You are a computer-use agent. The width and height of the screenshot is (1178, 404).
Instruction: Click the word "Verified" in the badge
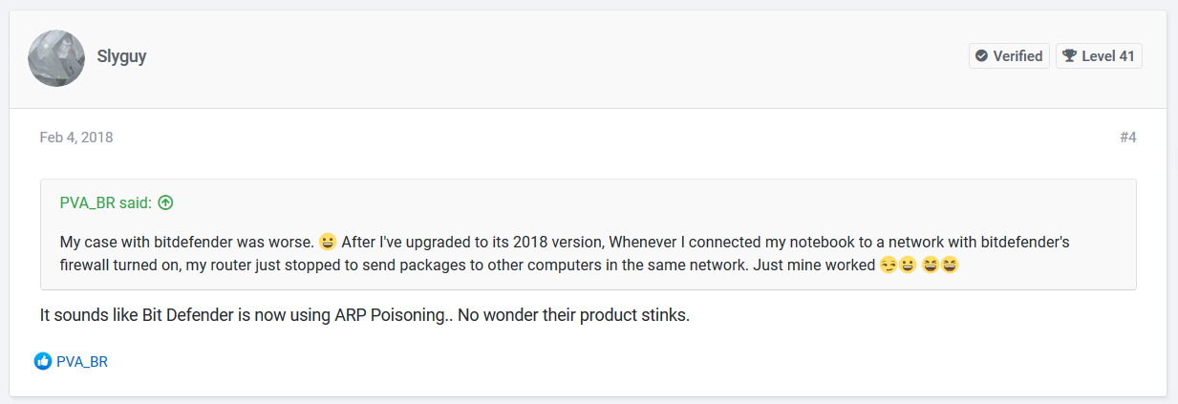[1017, 56]
